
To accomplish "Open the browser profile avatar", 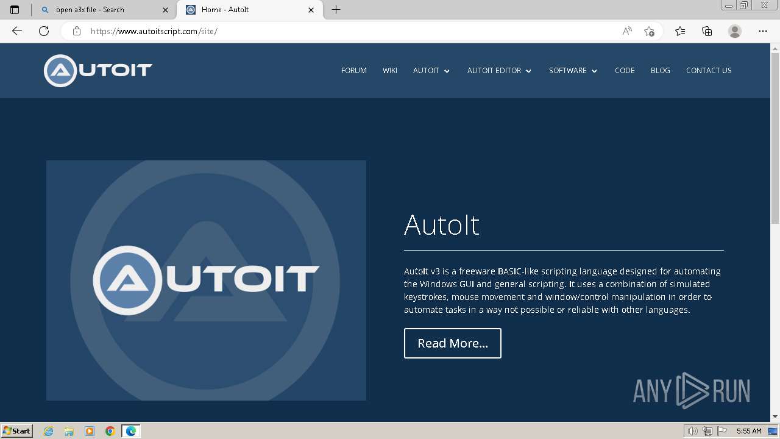I will click(735, 31).
